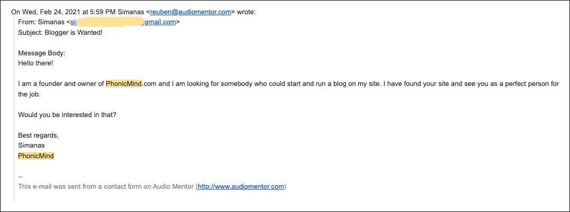Click the highlighted PhonicMind signature line
This screenshot has height=212, width=570.
36,156
